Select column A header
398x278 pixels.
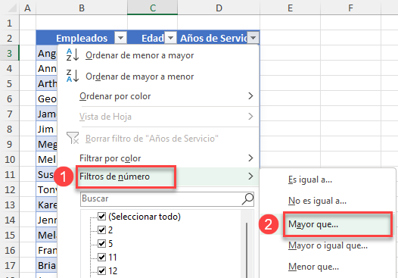[x=27, y=8]
